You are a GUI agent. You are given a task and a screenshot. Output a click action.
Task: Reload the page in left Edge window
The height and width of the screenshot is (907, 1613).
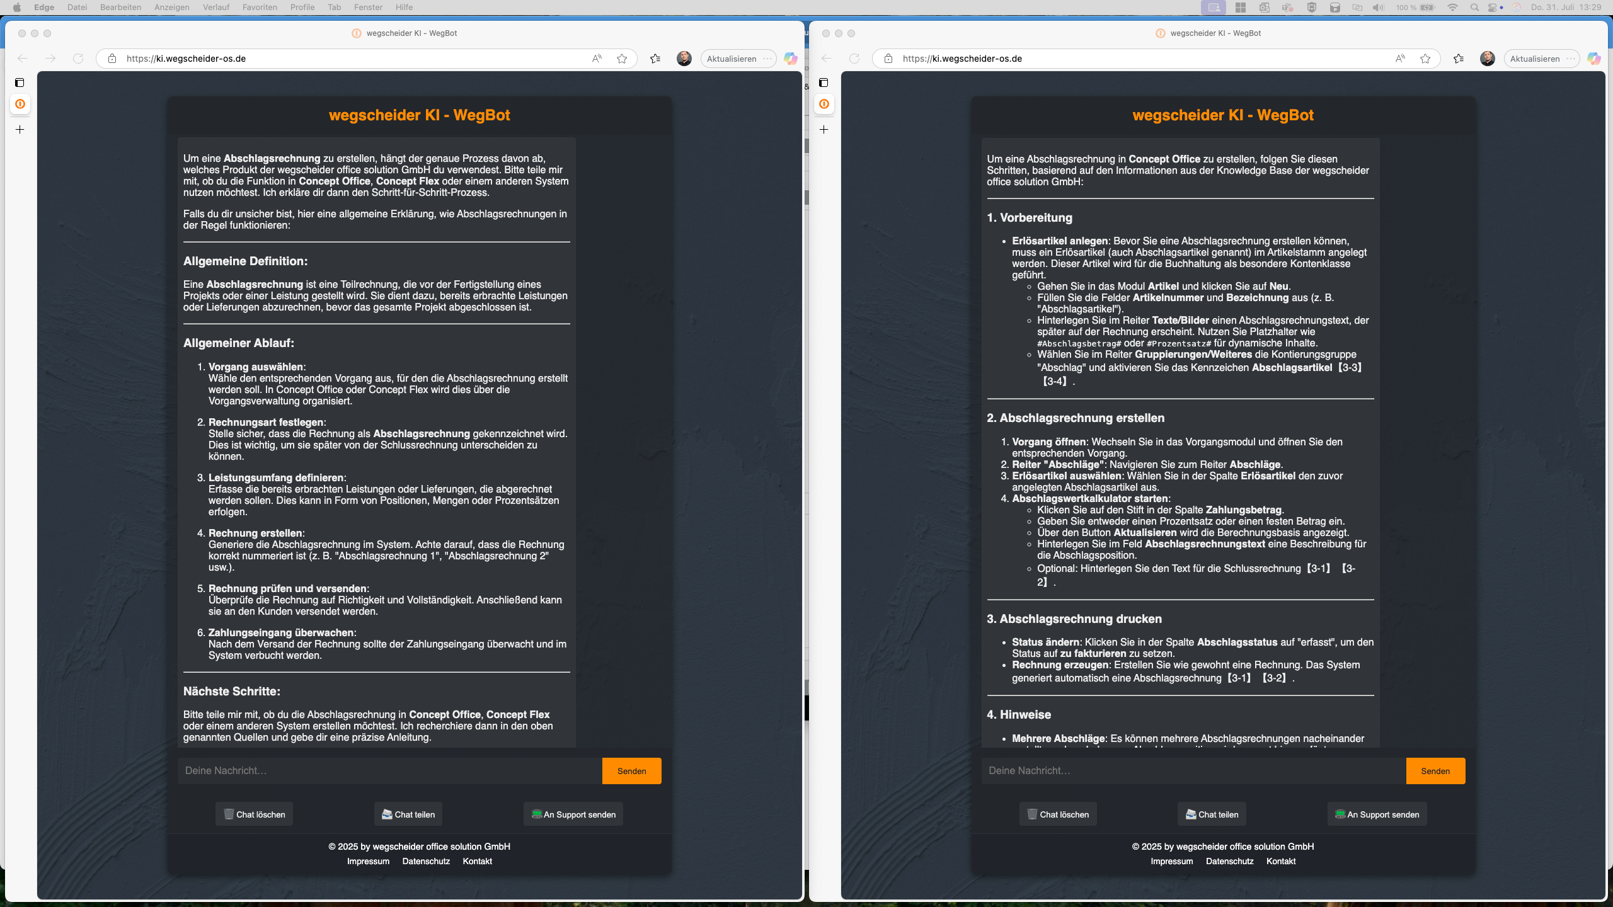(x=78, y=59)
